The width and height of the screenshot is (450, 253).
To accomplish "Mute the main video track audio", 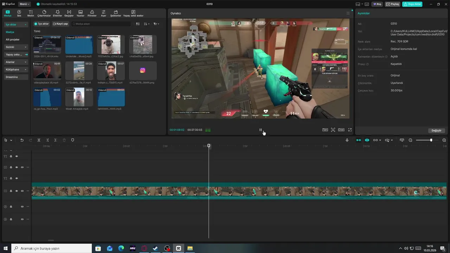I will pos(22,191).
